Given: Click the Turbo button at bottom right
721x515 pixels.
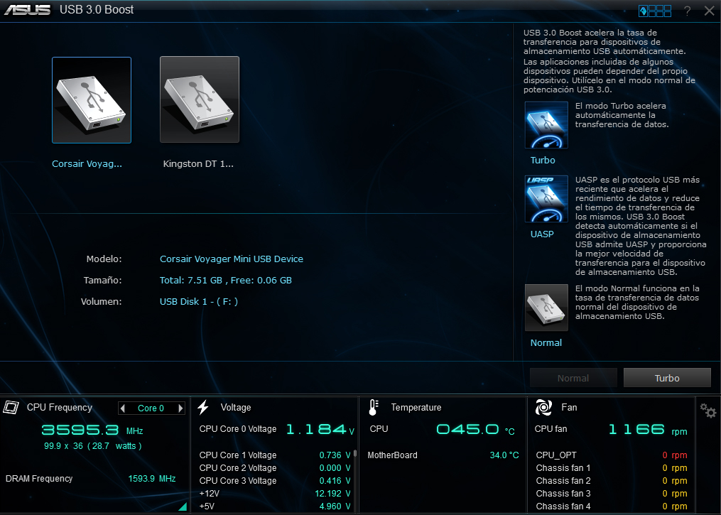Looking at the screenshot, I should click(667, 378).
